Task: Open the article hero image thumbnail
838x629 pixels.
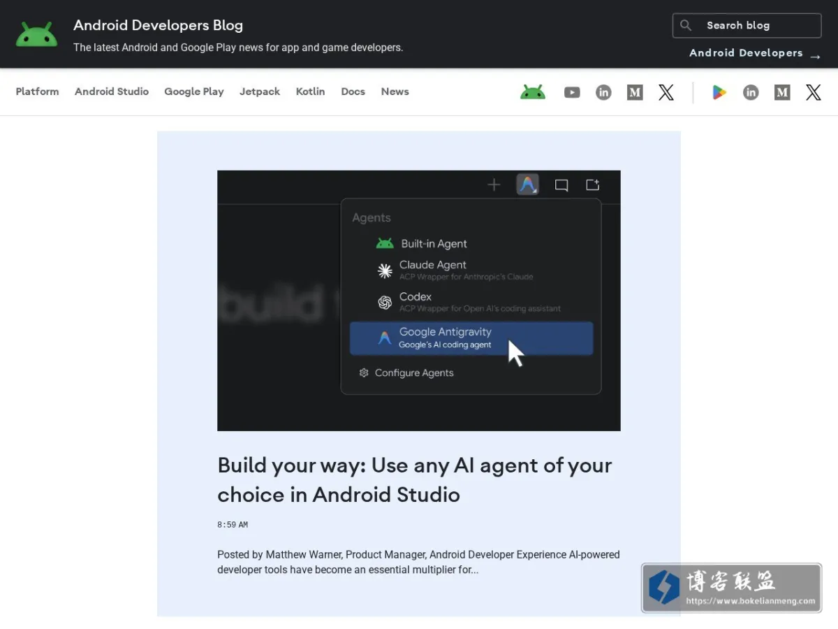Action: (x=419, y=301)
